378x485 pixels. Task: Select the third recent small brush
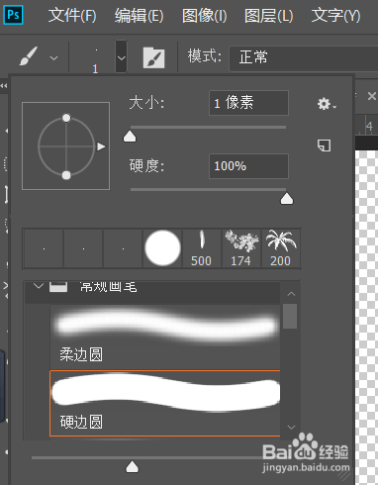[123, 248]
